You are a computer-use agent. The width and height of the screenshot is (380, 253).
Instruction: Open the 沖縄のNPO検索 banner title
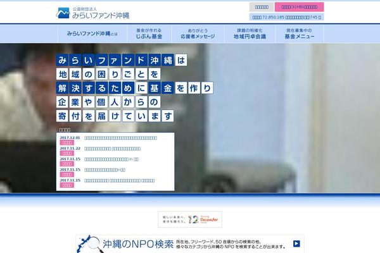pyautogui.click(x=138, y=244)
